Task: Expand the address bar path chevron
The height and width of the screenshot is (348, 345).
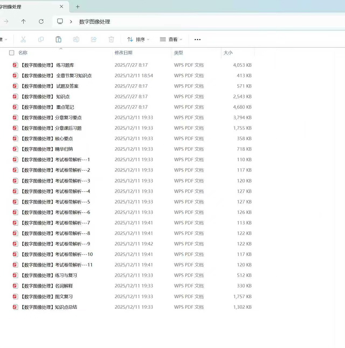Action: (x=71, y=22)
